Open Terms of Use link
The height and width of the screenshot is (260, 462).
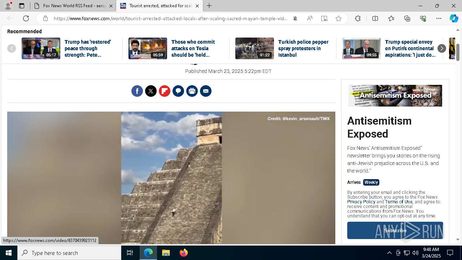pyautogui.click(x=399, y=202)
